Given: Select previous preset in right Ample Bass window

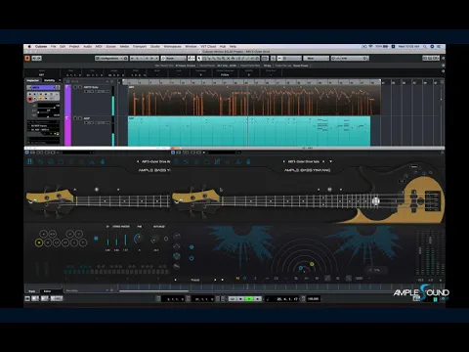Looking at the screenshot, I should click(283, 161).
